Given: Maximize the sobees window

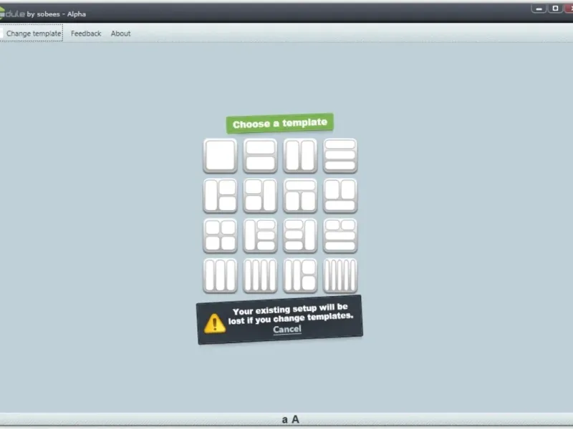Looking at the screenshot, I should click(555, 8).
